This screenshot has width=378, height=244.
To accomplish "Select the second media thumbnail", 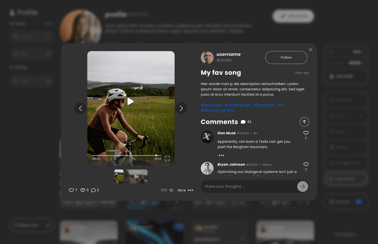I will [137, 176].
